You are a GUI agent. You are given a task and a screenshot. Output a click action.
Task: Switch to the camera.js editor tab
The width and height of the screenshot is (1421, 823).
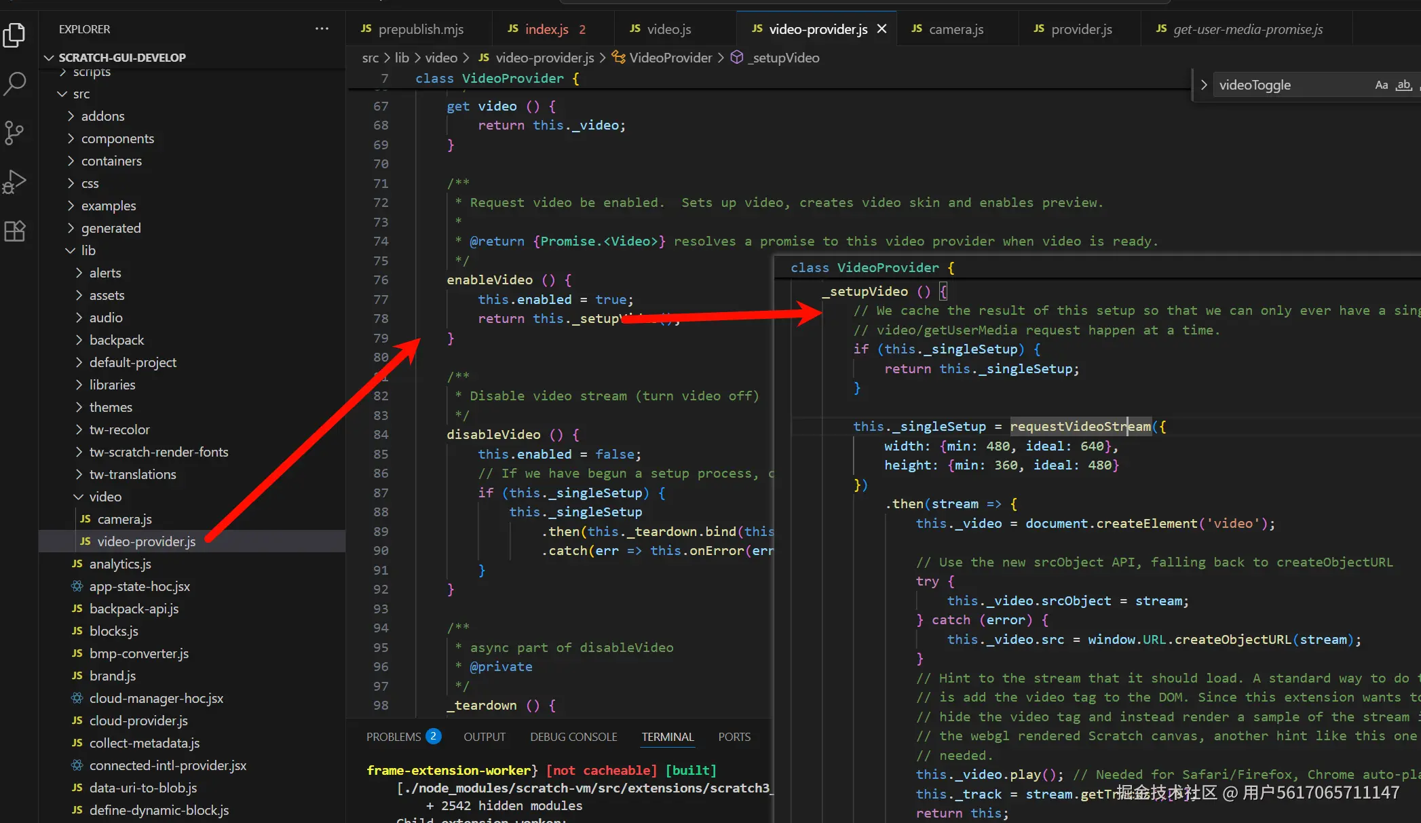click(955, 29)
